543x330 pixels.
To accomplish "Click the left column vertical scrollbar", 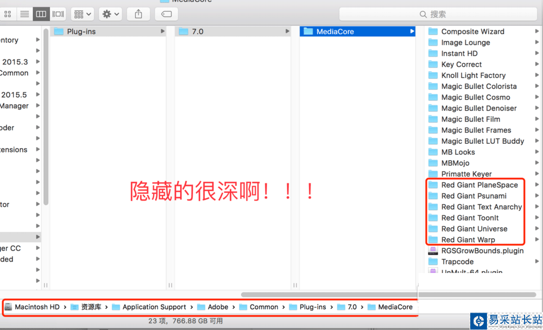I will tap(46, 116).
